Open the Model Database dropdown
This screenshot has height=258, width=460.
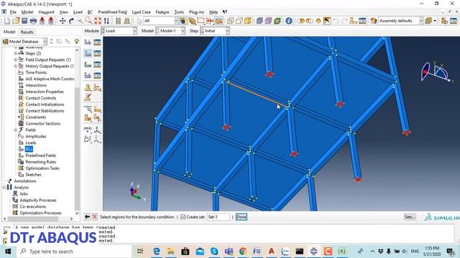[24, 42]
